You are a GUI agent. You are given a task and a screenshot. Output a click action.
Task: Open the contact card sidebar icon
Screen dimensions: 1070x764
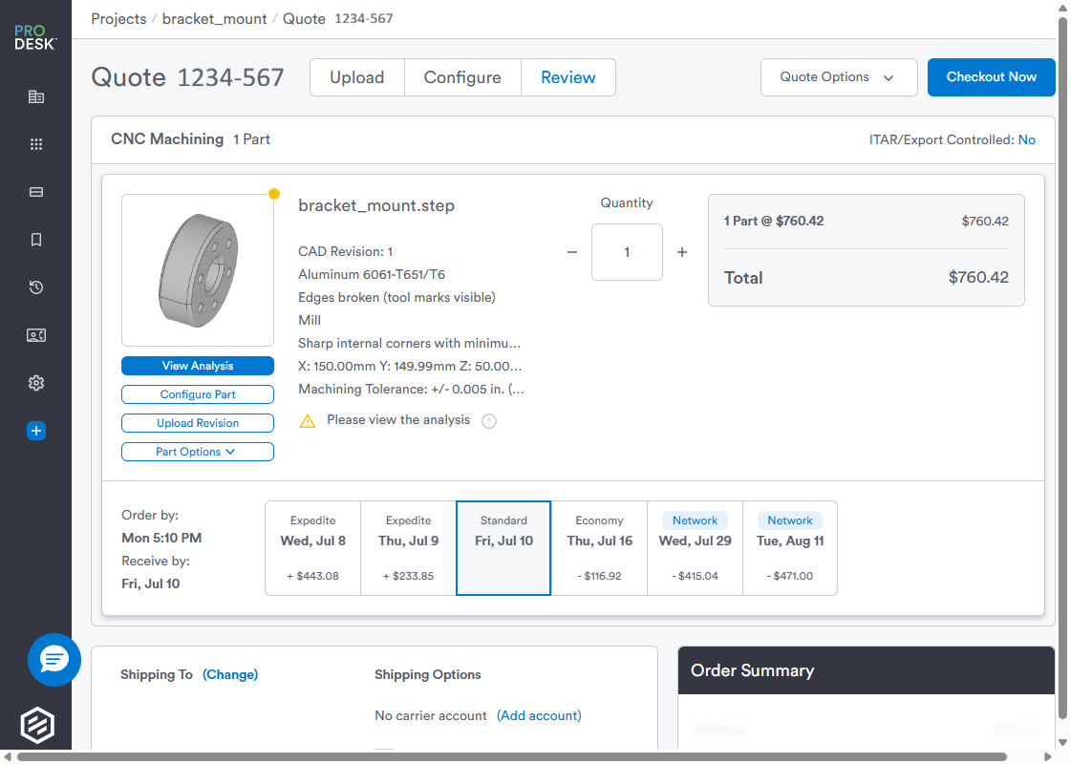pos(36,335)
